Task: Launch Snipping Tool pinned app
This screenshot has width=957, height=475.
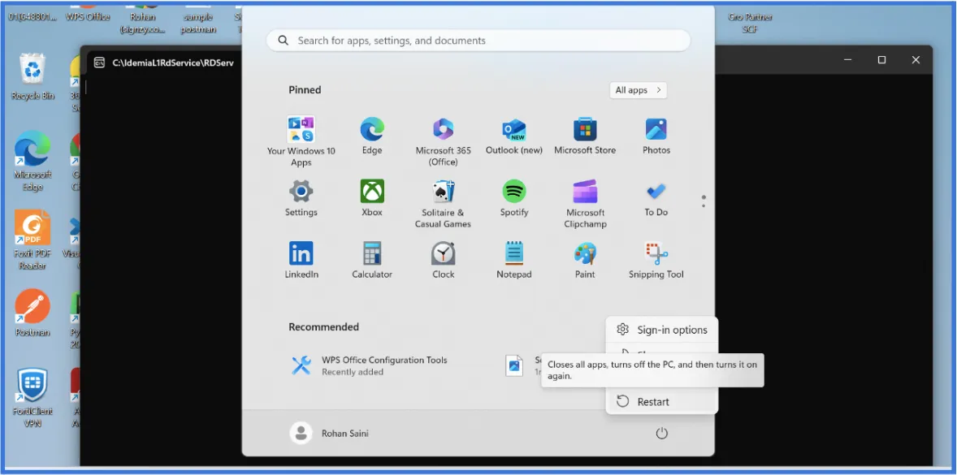Action: pyautogui.click(x=656, y=261)
